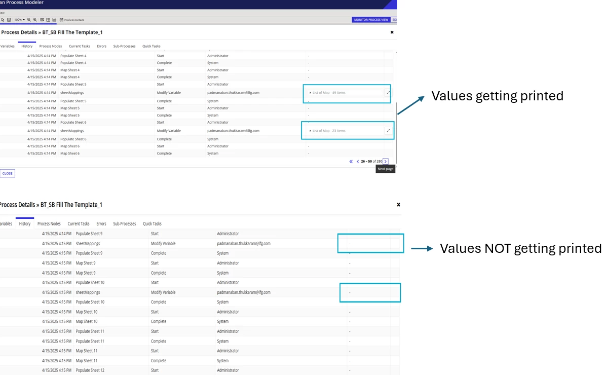Go to previous page with left chevron
607x377 pixels.
358,162
